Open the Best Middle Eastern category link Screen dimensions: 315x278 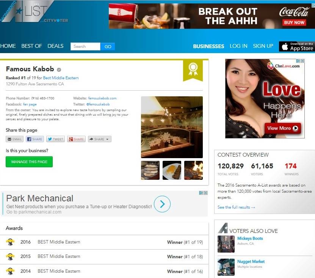click(x=61, y=78)
